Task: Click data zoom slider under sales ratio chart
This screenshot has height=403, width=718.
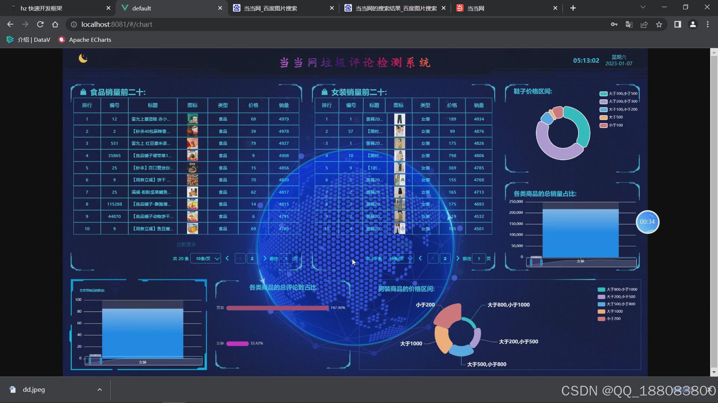Action: pos(581,262)
